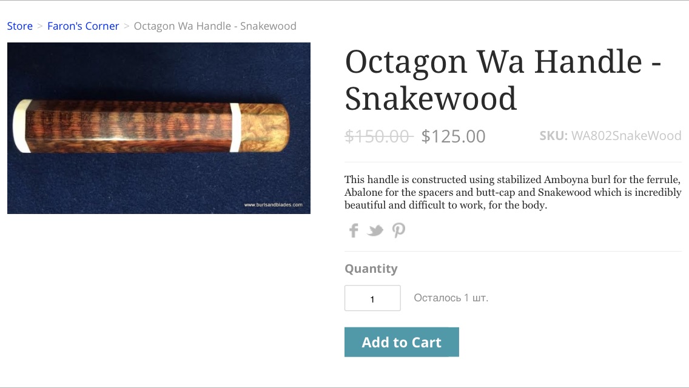
Task: Open Faron's Corner breadcrumb link
Action: click(83, 26)
